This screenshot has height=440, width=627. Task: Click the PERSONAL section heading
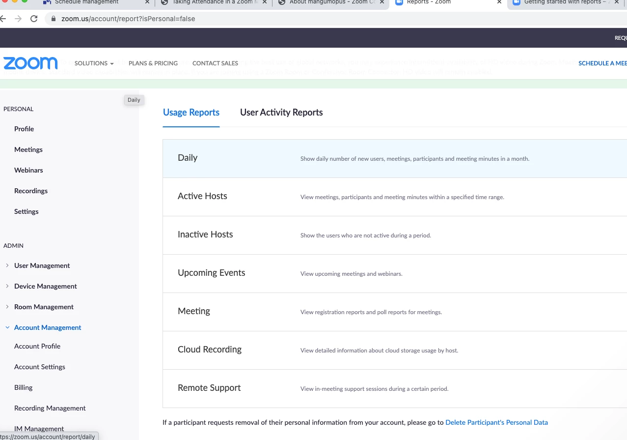coord(19,109)
